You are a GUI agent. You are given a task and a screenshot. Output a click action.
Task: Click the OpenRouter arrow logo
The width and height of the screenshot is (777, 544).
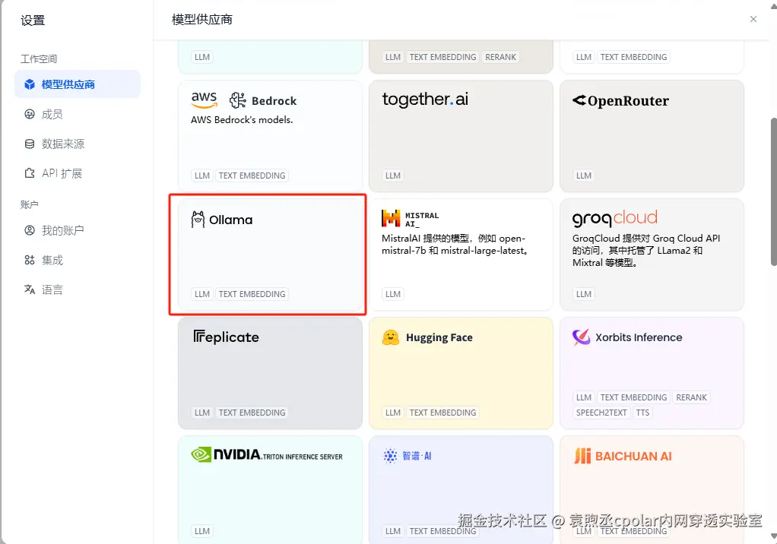tap(579, 100)
